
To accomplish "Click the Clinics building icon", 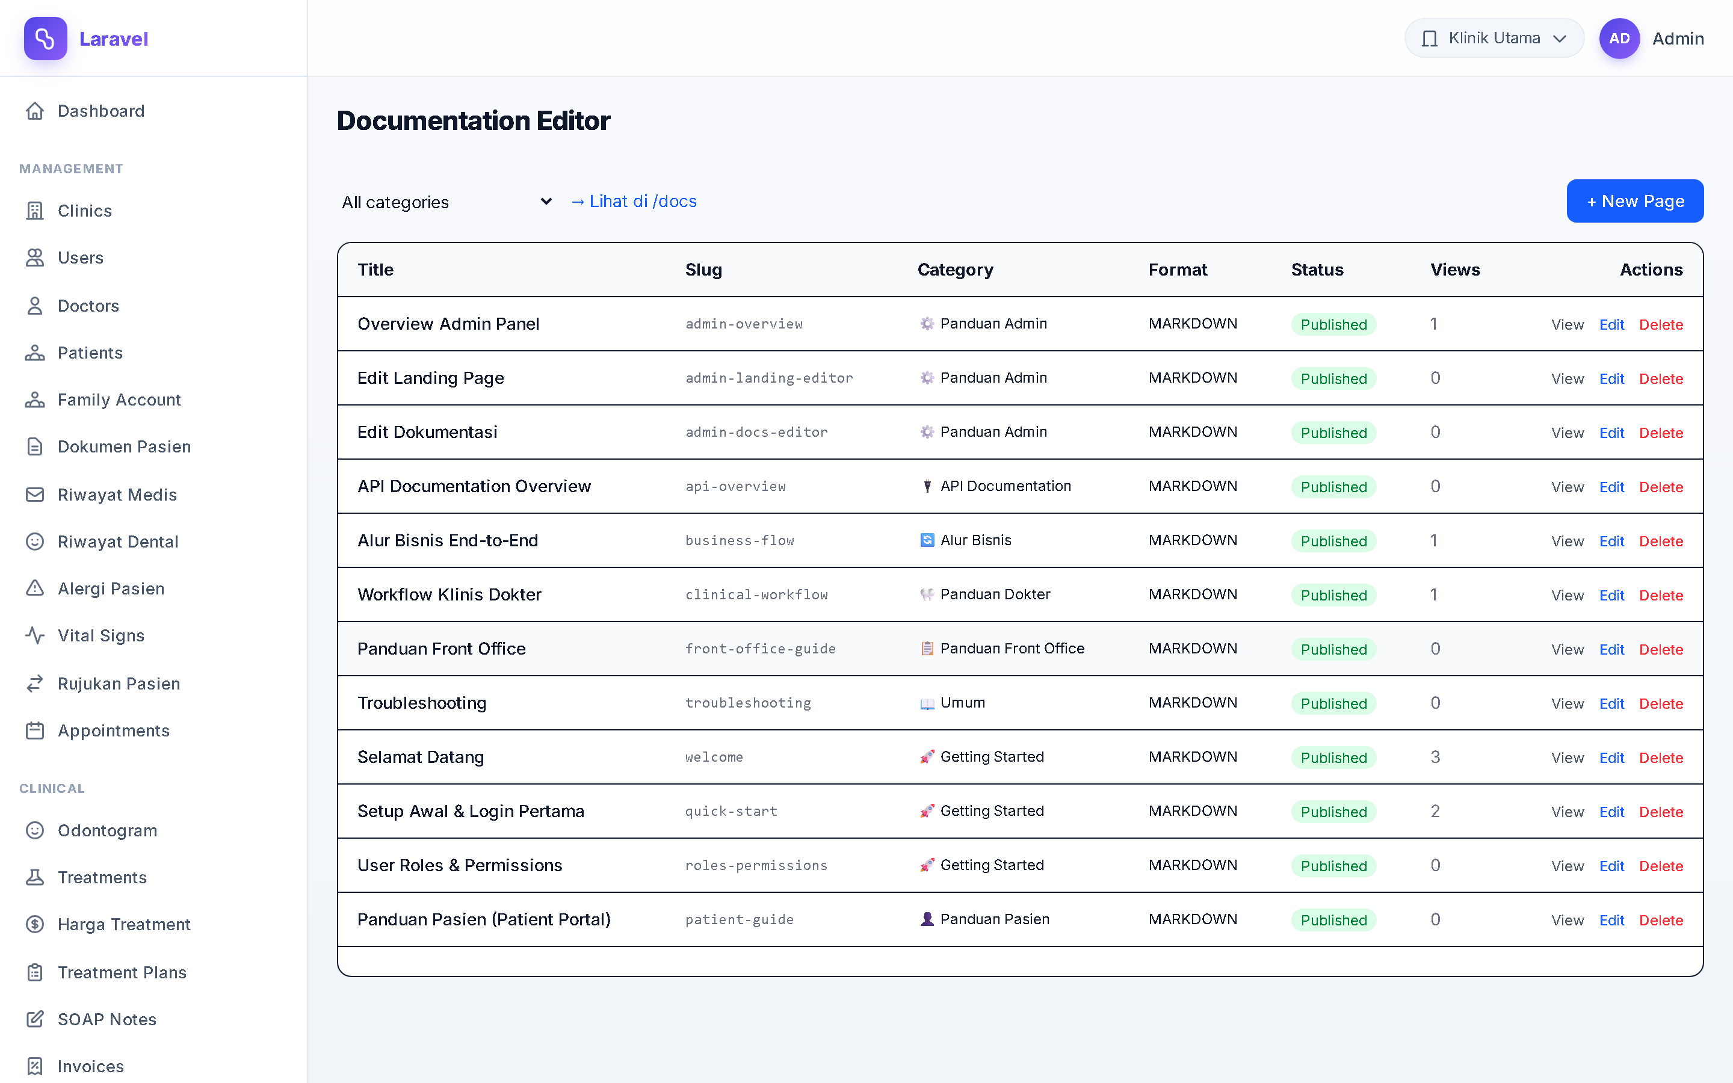I will click(35, 211).
